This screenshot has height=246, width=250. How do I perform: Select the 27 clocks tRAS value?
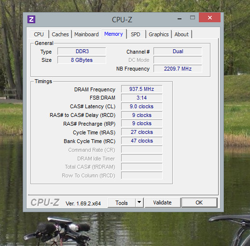coord(142,132)
